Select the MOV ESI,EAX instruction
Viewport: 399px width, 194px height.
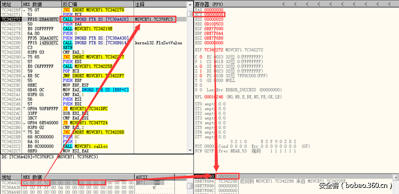click(75, 151)
